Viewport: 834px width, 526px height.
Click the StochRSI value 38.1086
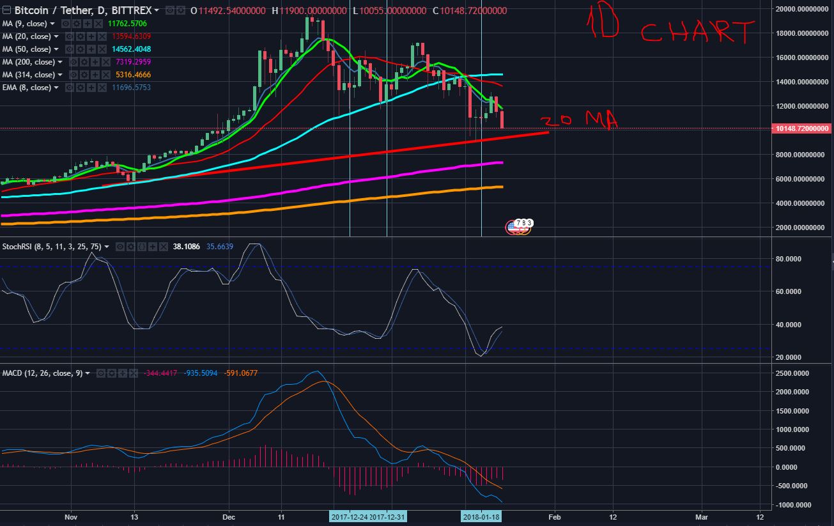pyautogui.click(x=186, y=247)
